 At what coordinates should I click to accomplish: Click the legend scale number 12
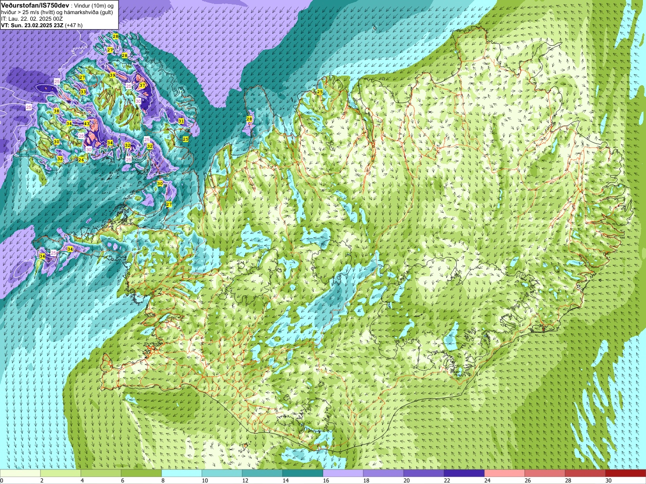245,480
